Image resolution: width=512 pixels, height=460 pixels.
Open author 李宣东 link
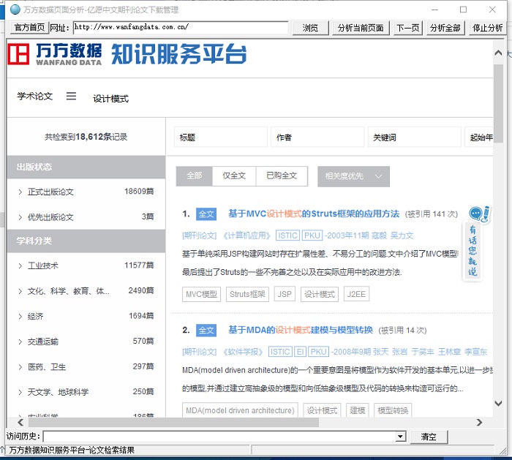475,352
